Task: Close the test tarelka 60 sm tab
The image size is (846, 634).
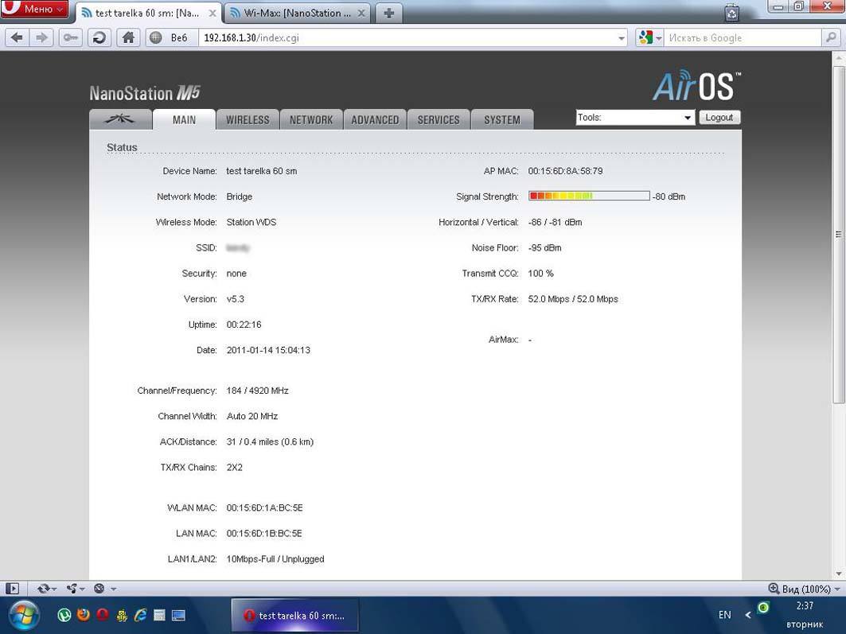Action: coord(212,13)
